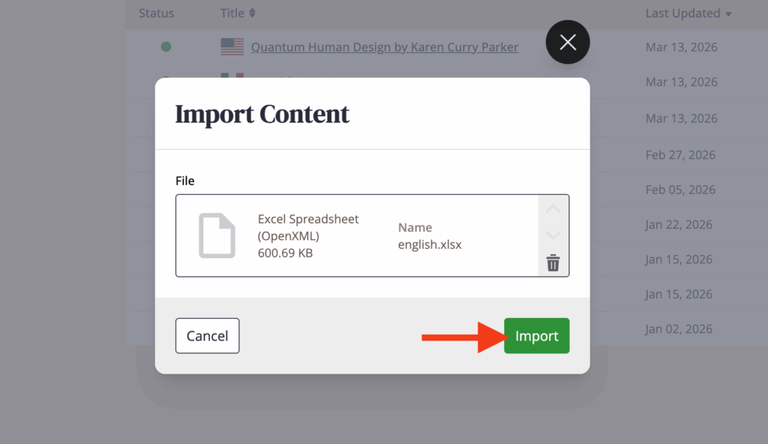Click the document file icon in the upload box
This screenshot has height=444, width=768.
coord(217,235)
